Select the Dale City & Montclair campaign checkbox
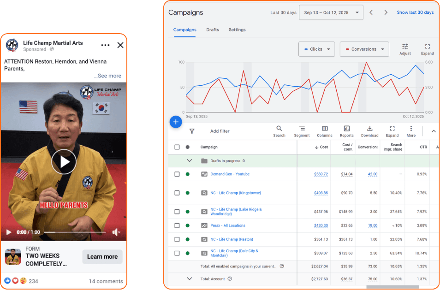Screen dimensions: 440x290 point(177,253)
